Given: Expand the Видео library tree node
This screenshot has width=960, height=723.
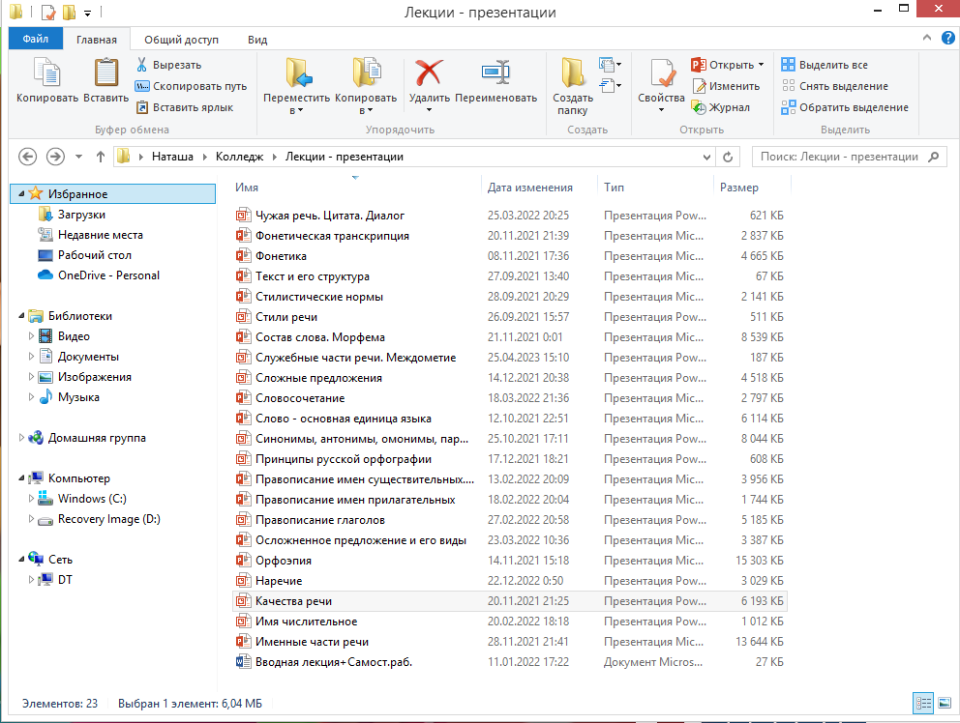Looking at the screenshot, I should [x=31, y=336].
